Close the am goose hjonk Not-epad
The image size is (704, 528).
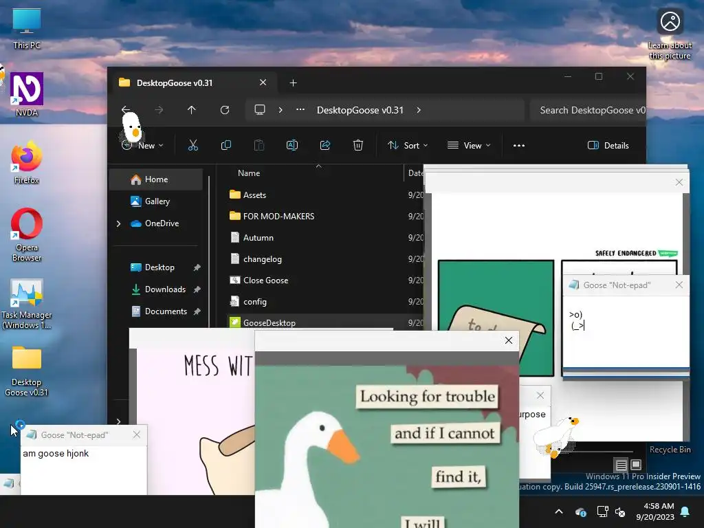pyautogui.click(x=137, y=434)
